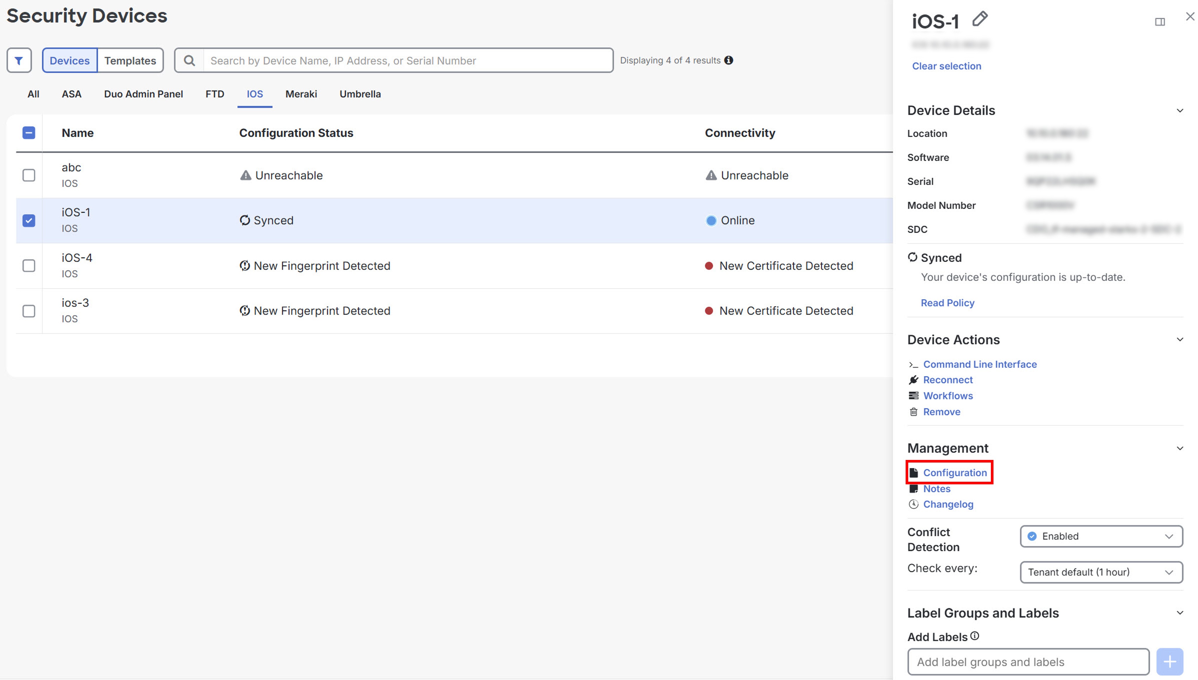
Task: Open the Check every interval dropdown
Action: (1101, 572)
